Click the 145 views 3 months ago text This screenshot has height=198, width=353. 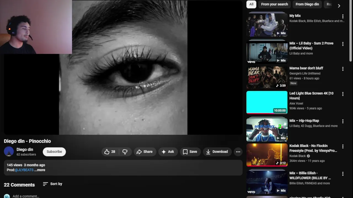(x=26, y=165)
